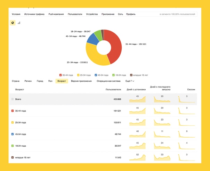Click pie label 45-54 года – 46 744
Viewport: 210px width, 171px height.
[x=75, y=36]
